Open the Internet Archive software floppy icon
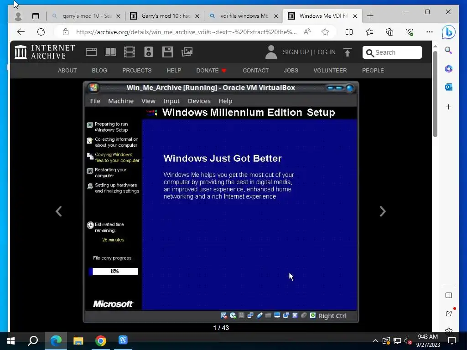Image resolution: width=467 pixels, height=350 pixels. [168, 52]
